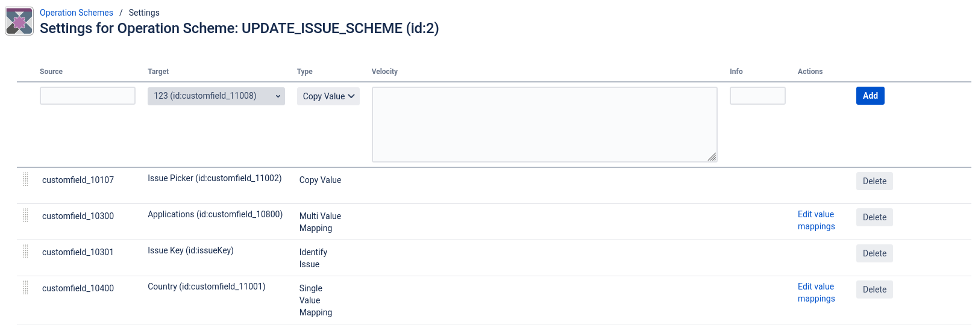
Task: Focus the Source input field
Action: [x=87, y=96]
